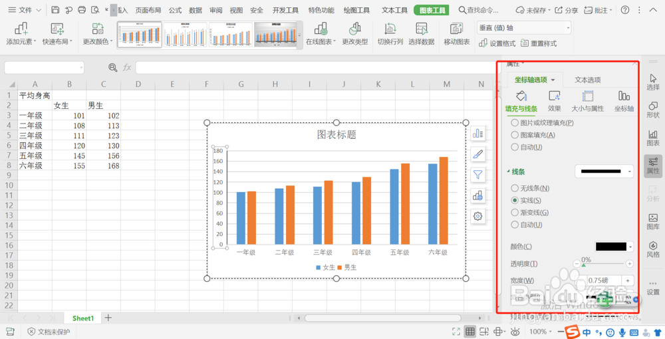Click the 透明度 slider track
The width and height of the screenshot is (665, 339).
602,264
